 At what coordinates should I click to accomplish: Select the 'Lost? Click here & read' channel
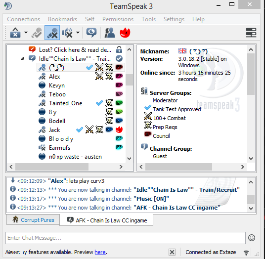coord(75,50)
